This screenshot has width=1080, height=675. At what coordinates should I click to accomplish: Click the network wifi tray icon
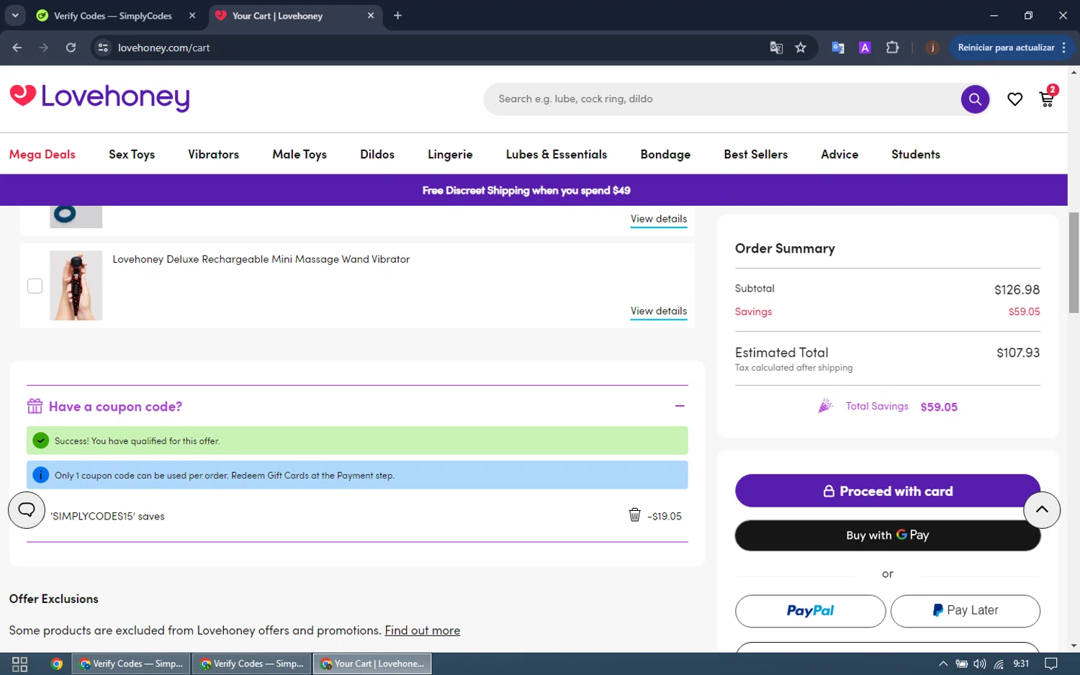[999, 663]
